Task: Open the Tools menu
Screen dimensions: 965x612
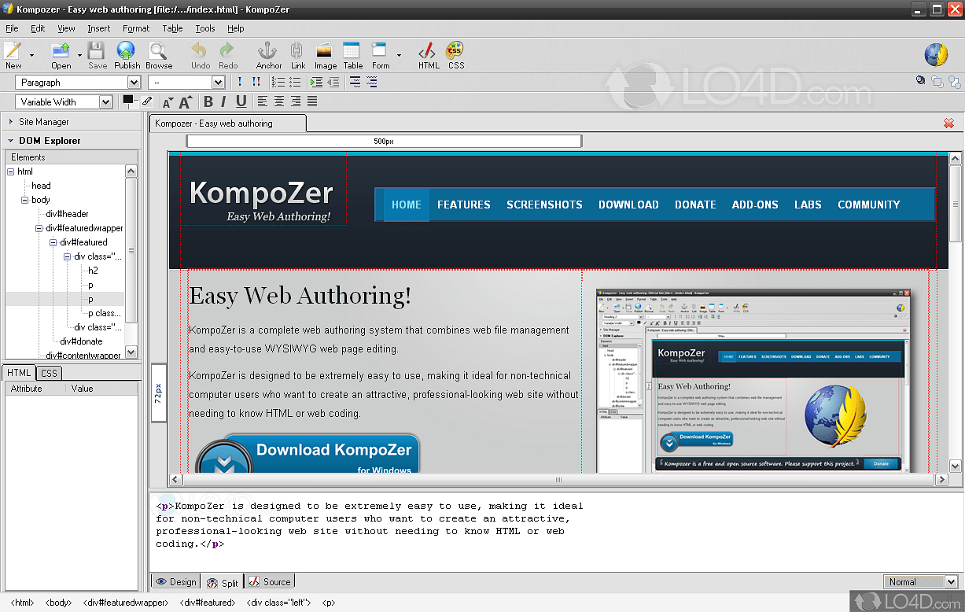Action: [x=205, y=28]
